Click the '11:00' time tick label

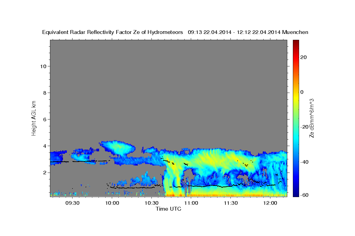[x=191, y=203]
